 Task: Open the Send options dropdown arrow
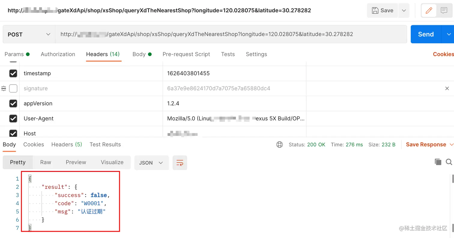click(449, 34)
